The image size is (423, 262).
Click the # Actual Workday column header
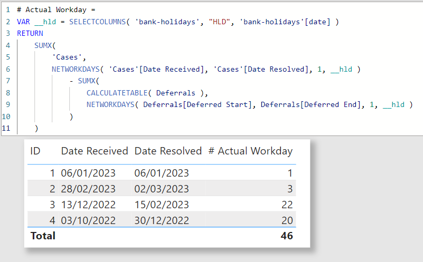(250, 151)
